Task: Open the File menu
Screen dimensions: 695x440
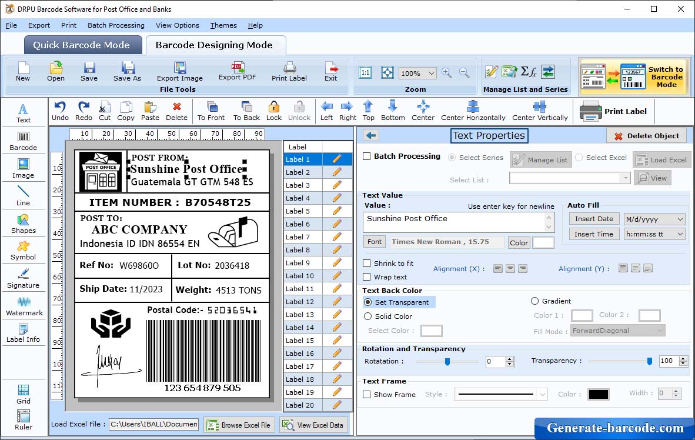Action: click(x=11, y=25)
